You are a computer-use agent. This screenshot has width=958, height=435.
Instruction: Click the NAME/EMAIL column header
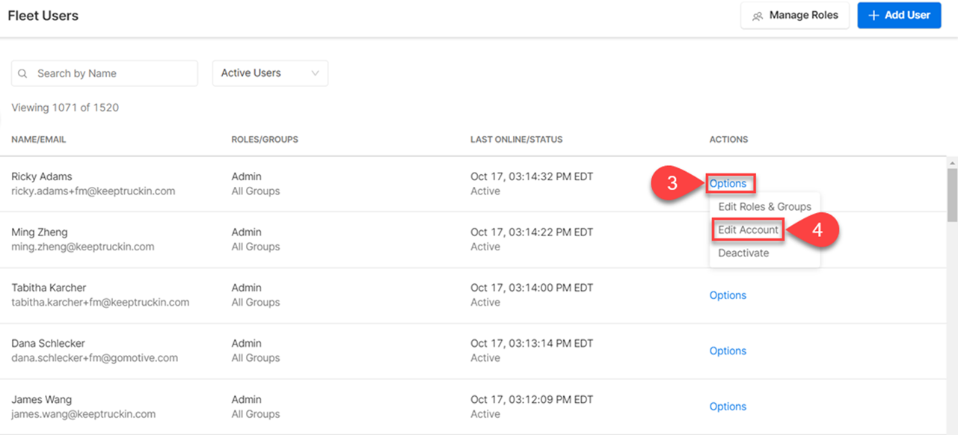point(39,140)
